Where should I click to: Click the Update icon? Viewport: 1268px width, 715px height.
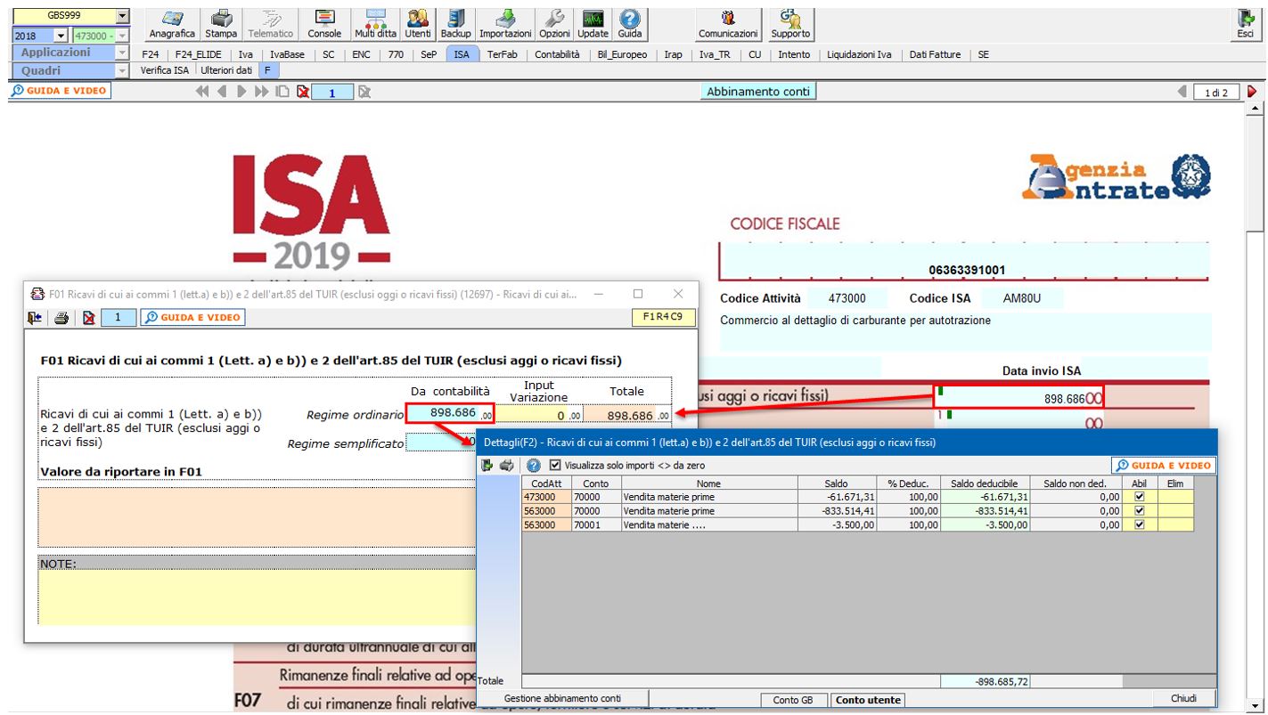[593, 22]
